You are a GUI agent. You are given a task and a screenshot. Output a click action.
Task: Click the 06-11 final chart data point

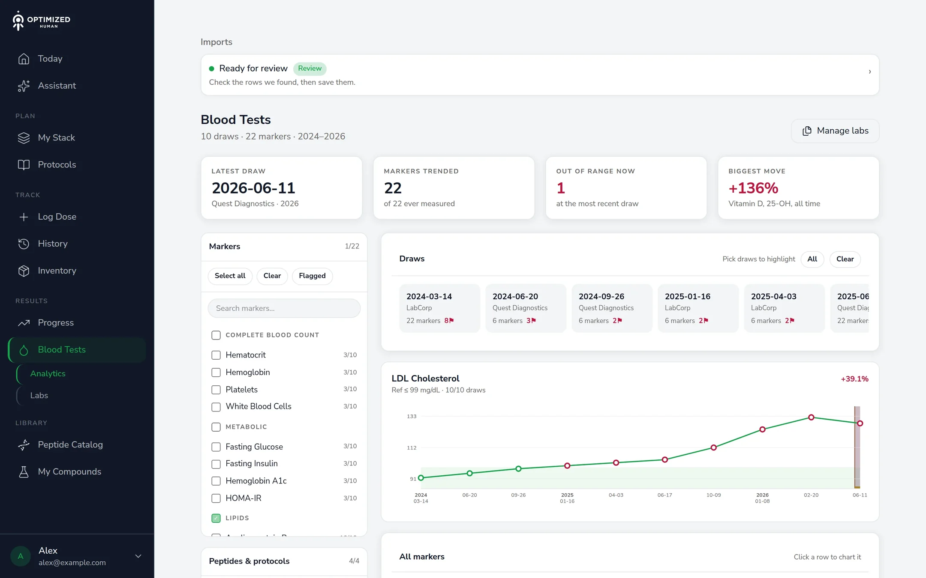click(860, 423)
